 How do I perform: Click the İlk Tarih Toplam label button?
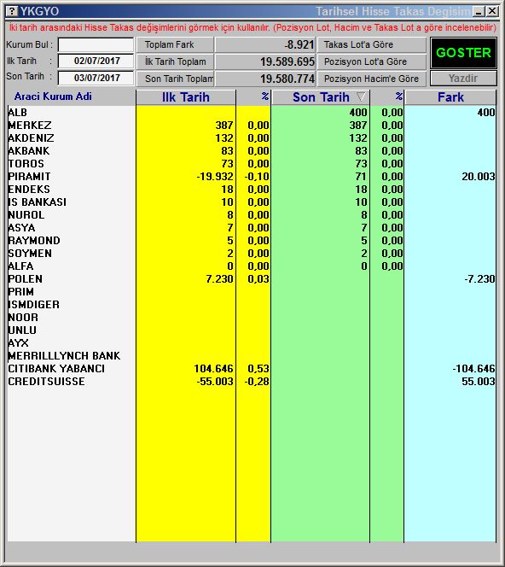coord(175,61)
